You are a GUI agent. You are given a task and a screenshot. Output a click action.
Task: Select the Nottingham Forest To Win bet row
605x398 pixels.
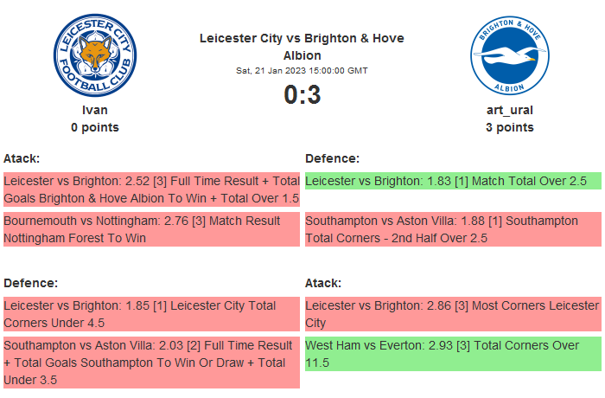pos(151,229)
